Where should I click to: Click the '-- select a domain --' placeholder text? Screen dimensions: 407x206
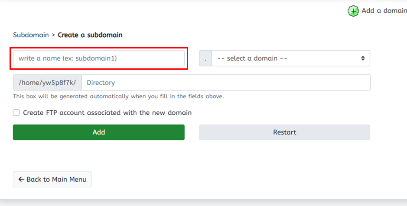pos(252,58)
